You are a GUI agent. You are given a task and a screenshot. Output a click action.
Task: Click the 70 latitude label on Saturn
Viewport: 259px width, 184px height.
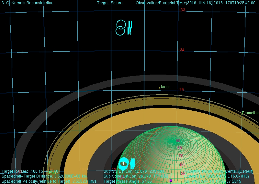tap(181, 156)
